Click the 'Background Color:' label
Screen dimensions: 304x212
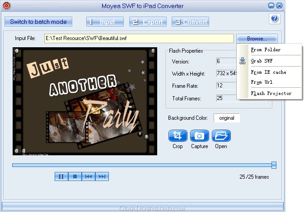click(x=188, y=118)
